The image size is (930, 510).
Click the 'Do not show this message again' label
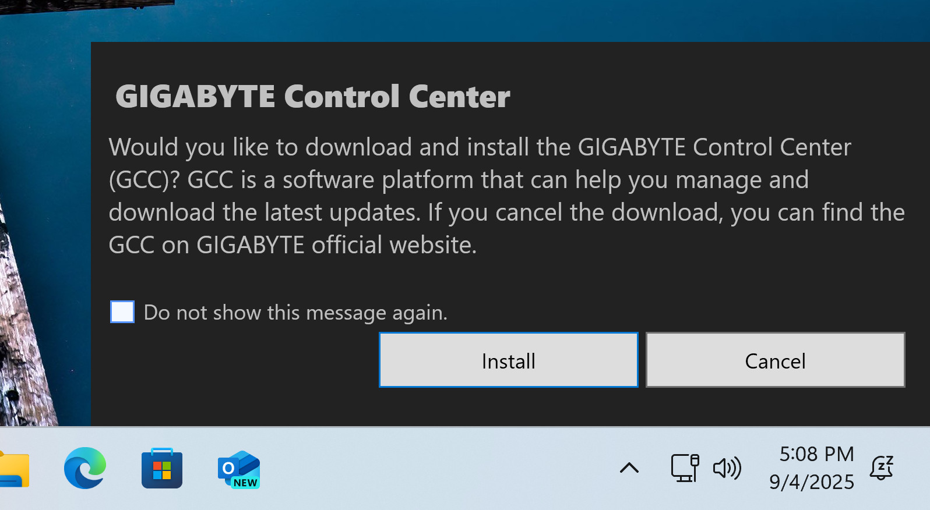coord(295,313)
